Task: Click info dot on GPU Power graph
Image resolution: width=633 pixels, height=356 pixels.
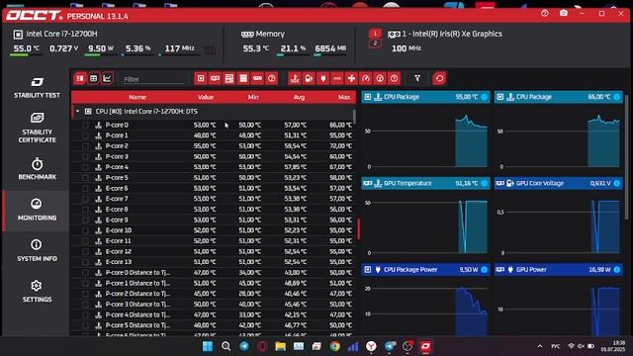Action: [617, 270]
